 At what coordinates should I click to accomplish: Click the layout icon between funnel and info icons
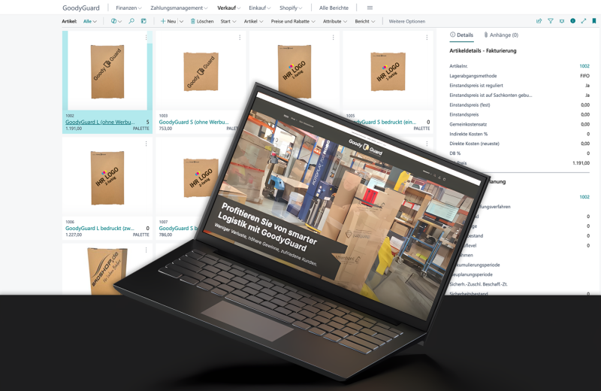(561, 21)
